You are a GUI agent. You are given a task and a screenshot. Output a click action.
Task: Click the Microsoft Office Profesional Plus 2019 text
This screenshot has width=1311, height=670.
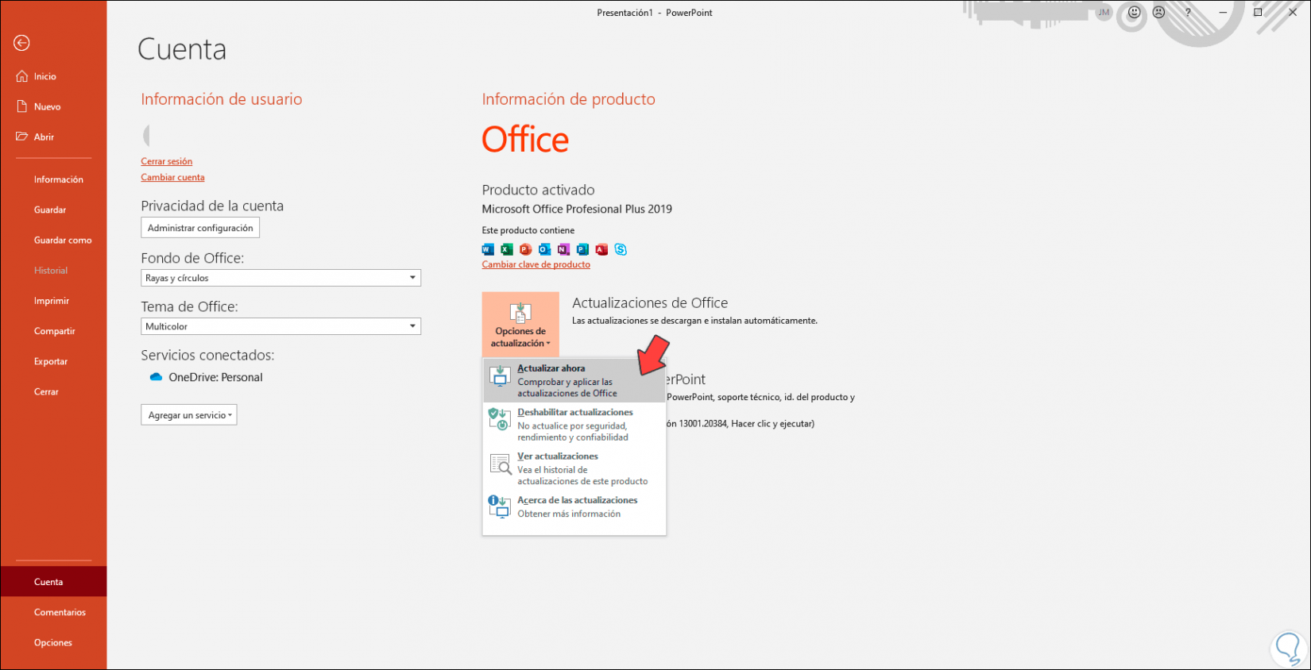click(577, 209)
